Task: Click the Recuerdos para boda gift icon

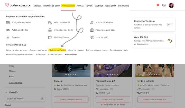Action: (x=92, y=30)
